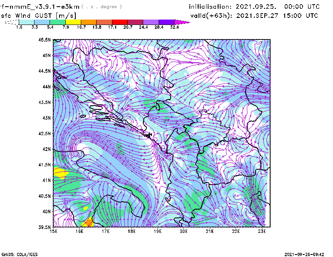The width and height of the screenshot is (333, 257).
Task: Click the 18E longitude label
Action: click(132, 231)
